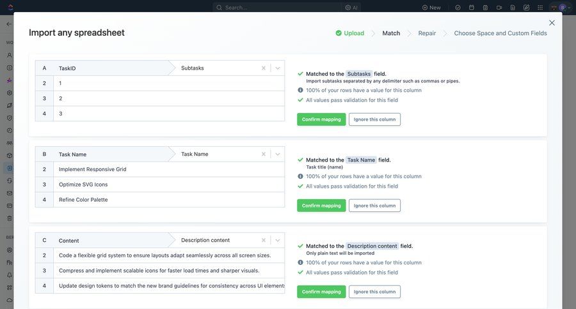Click the 'Code a flexible grid system' cell

point(169,255)
